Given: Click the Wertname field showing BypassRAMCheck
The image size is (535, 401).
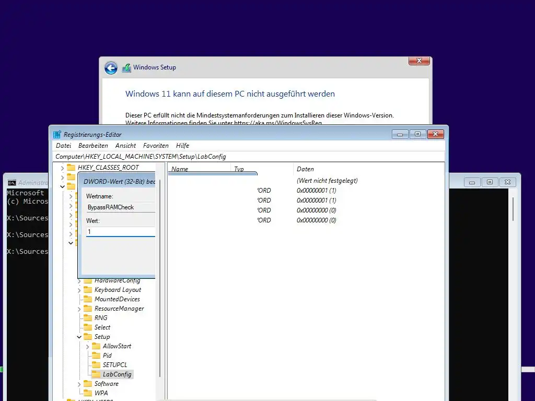Looking at the screenshot, I should pyautogui.click(x=121, y=207).
